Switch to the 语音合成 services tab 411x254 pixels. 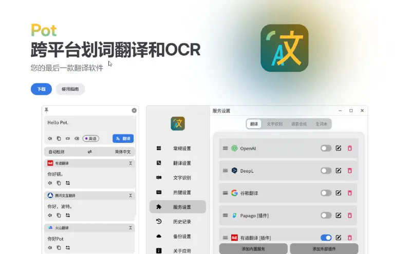point(299,124)
